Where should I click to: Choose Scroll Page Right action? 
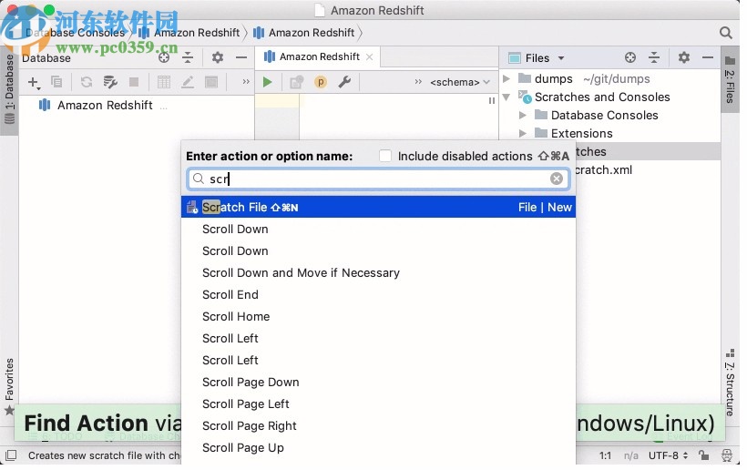[x=378, y=426]
